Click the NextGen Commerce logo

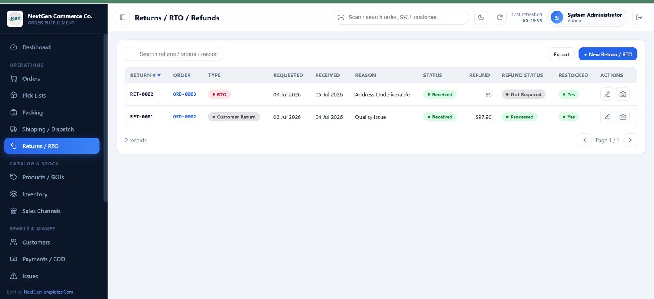(15, 19)
